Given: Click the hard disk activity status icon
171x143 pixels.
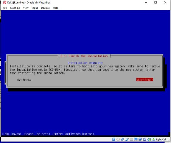Looking at the screenshot, I should point(114,139).
